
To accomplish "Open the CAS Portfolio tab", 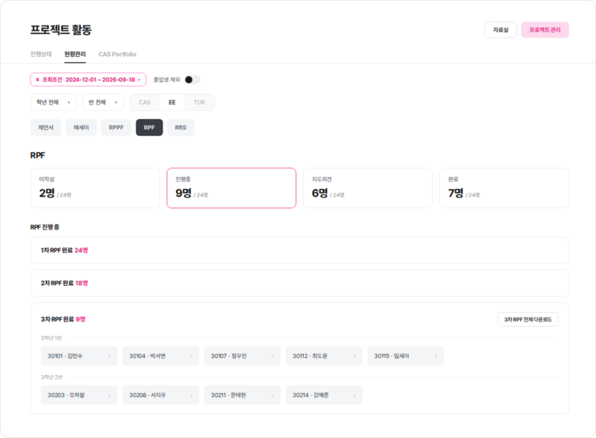I will tap(117, 54).
